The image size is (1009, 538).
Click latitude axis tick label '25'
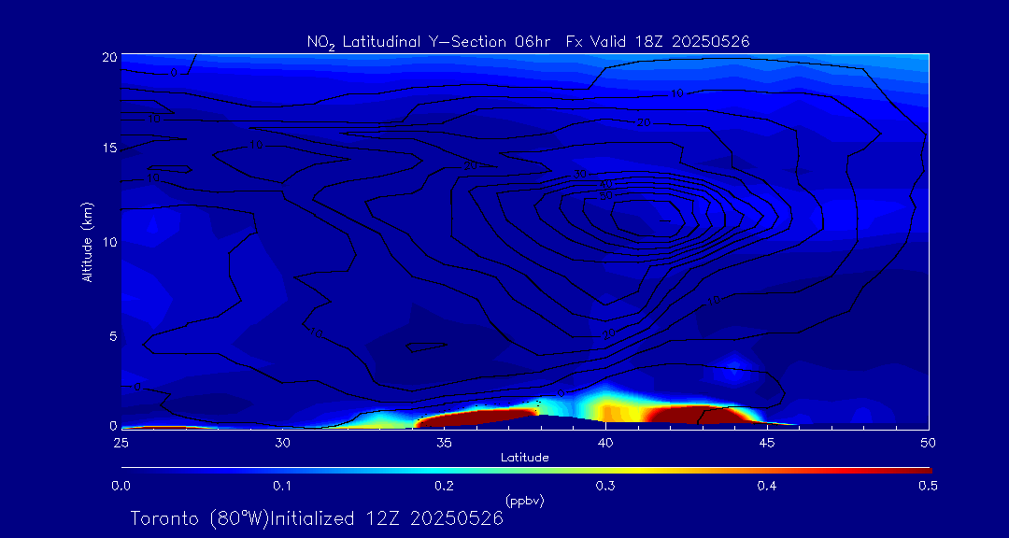[121, 443]
